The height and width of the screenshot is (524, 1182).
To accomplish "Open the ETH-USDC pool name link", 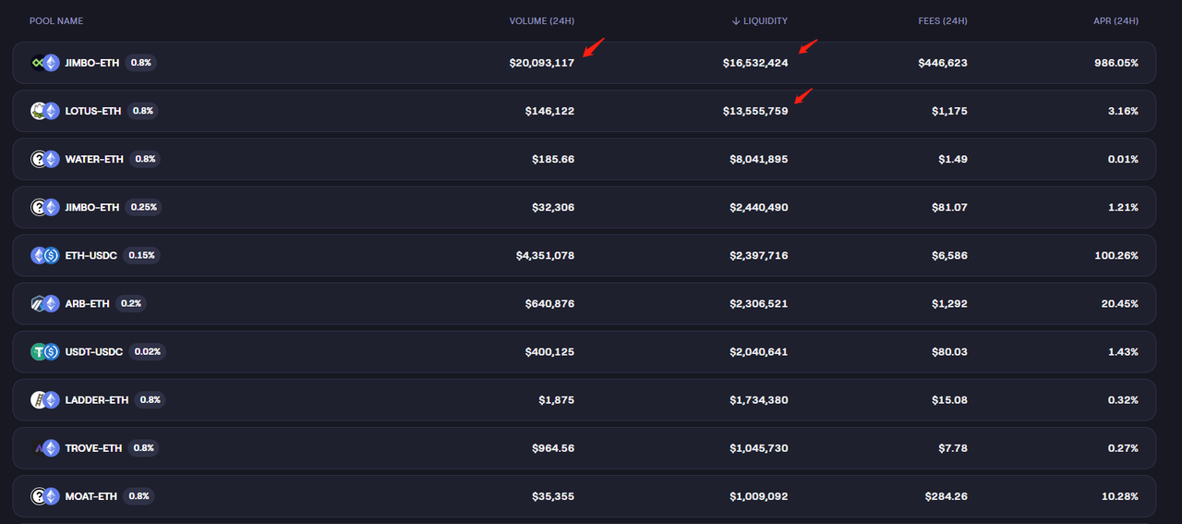I will pyautogui.click(x=90, y=255).
